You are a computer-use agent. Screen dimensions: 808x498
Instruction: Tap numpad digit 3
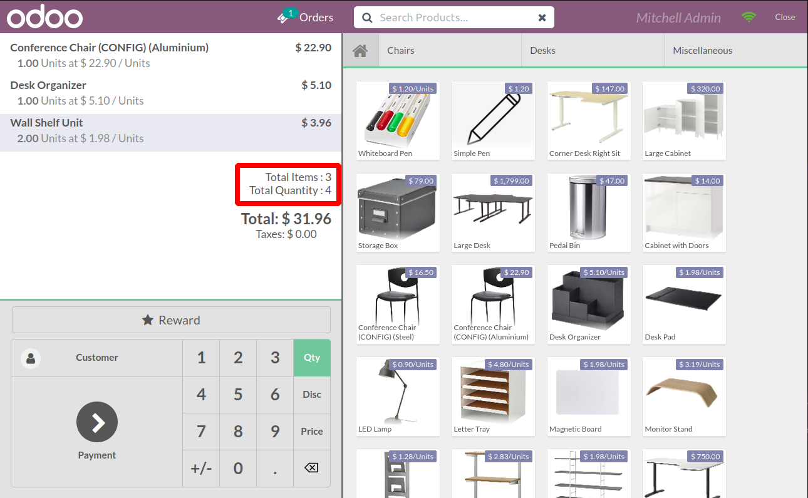tap(275, 358)
